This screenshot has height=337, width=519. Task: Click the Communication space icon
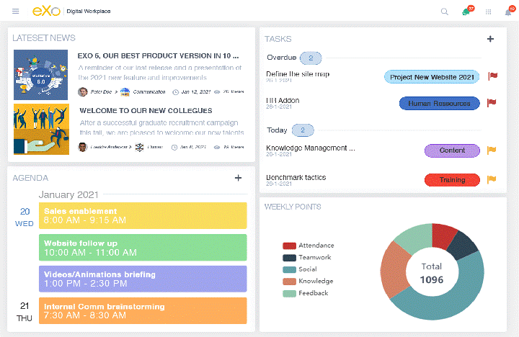pos(125,91)
